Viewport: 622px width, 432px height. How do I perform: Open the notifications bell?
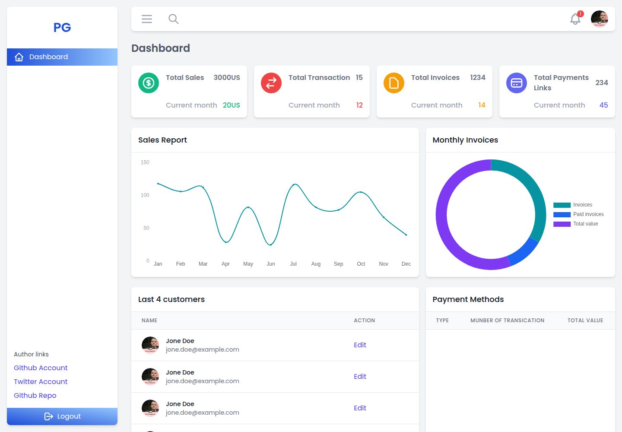[x=575, y=19]
